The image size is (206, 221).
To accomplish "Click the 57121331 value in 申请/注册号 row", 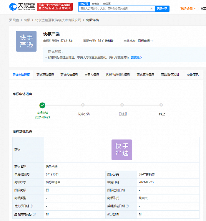I will click(x=52, y=174).
